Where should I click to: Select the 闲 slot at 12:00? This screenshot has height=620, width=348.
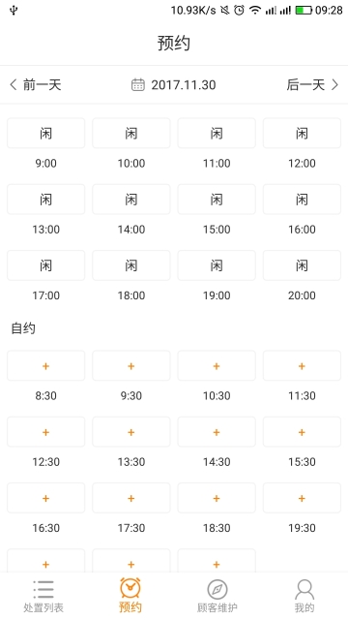302,134
